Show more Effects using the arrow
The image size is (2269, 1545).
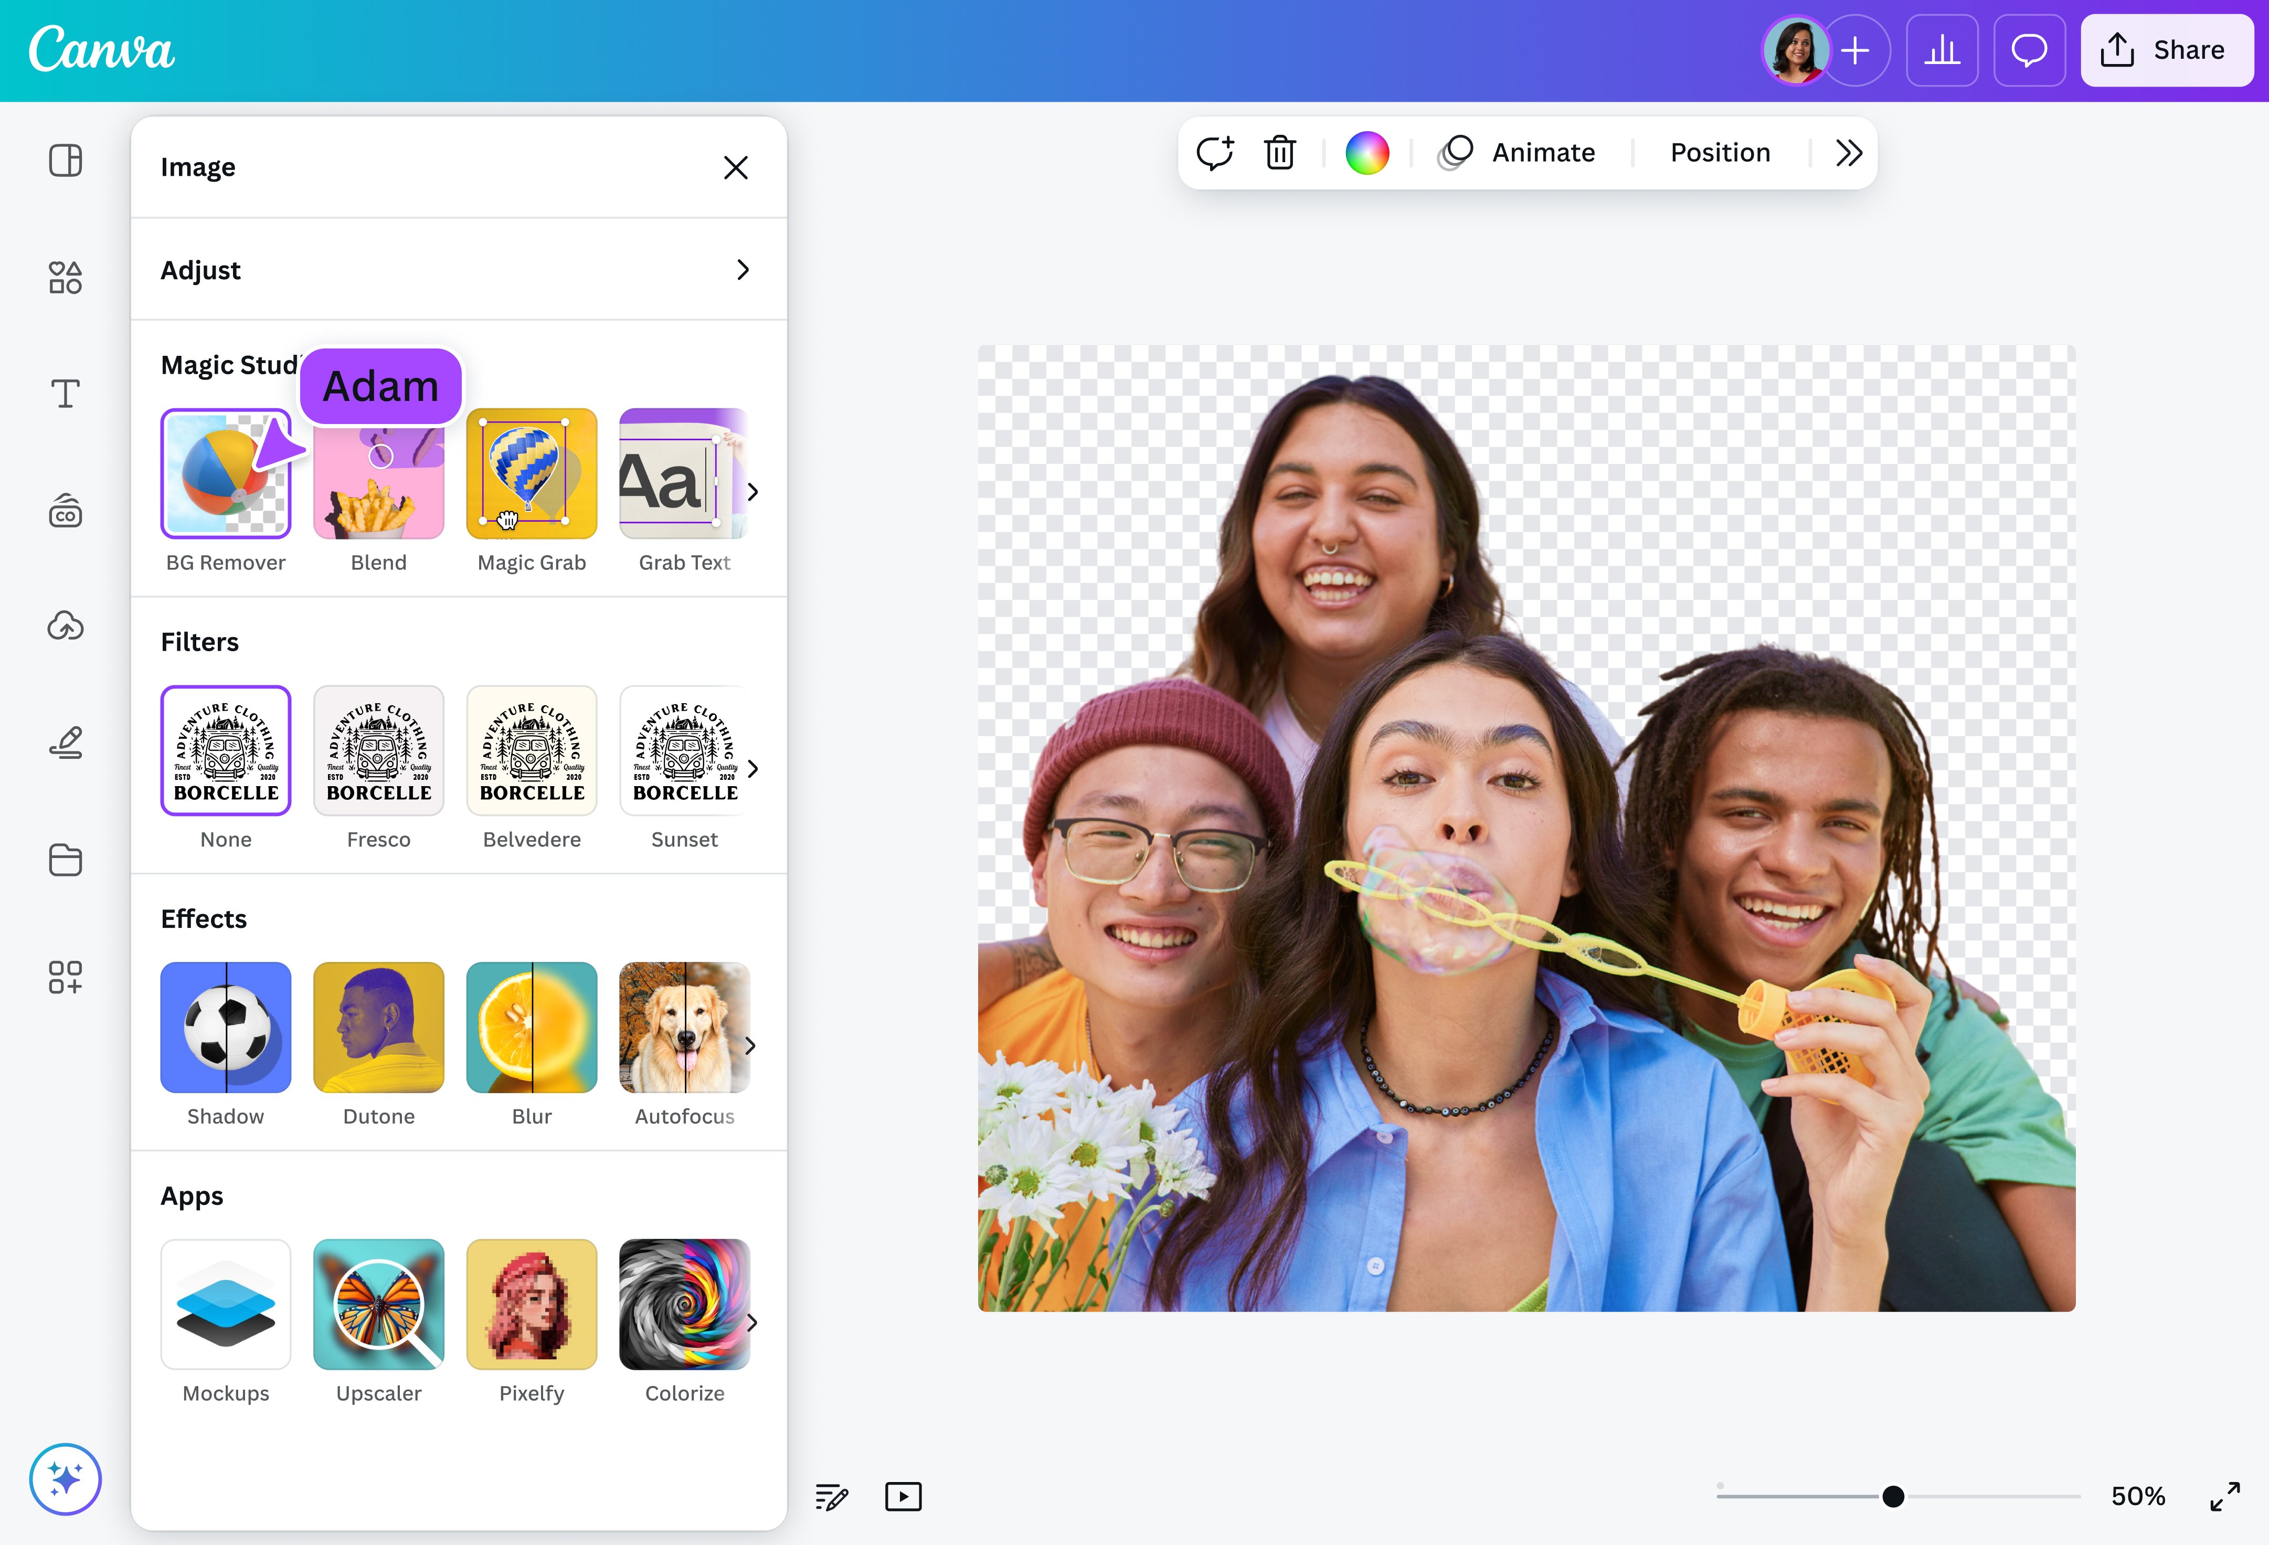pos(752,1045)
